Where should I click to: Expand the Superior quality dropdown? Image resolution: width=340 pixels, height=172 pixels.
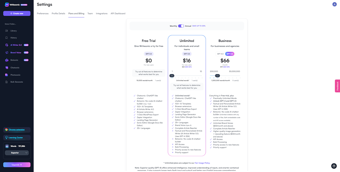(17, 153)
